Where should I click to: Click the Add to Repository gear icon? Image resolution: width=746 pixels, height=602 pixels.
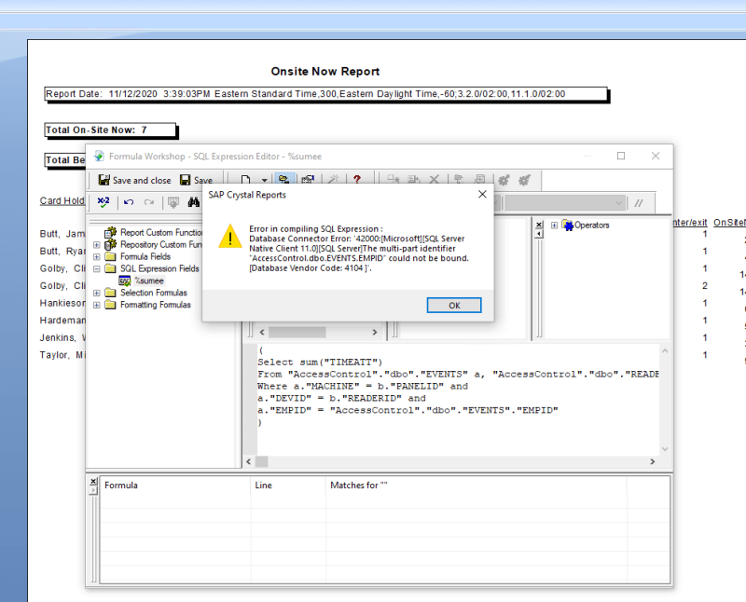coord(504,180)
